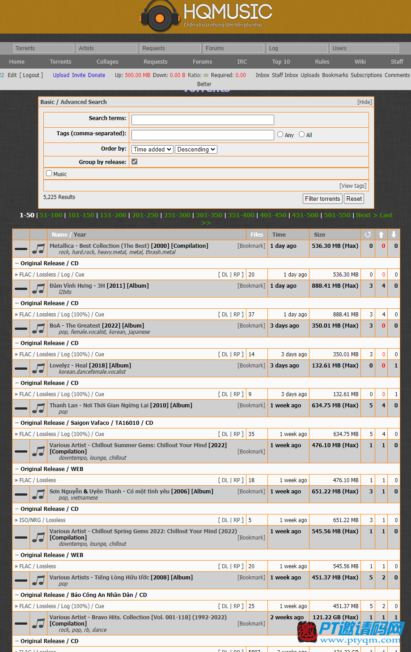Viewport: 411px width, 652px height.
Task: Open the Torrents menu item
Action: click(60, 61)
